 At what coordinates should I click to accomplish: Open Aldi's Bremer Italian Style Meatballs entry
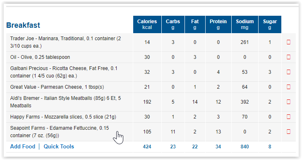point(65,102)
